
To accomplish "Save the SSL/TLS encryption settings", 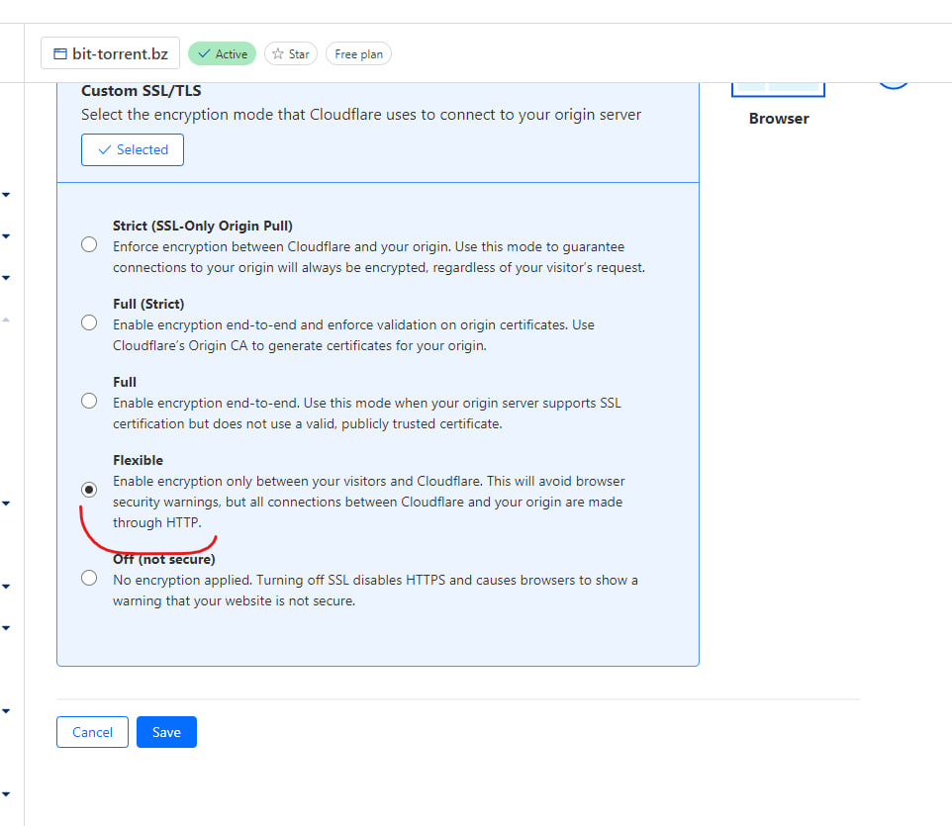I will point(166,732).
